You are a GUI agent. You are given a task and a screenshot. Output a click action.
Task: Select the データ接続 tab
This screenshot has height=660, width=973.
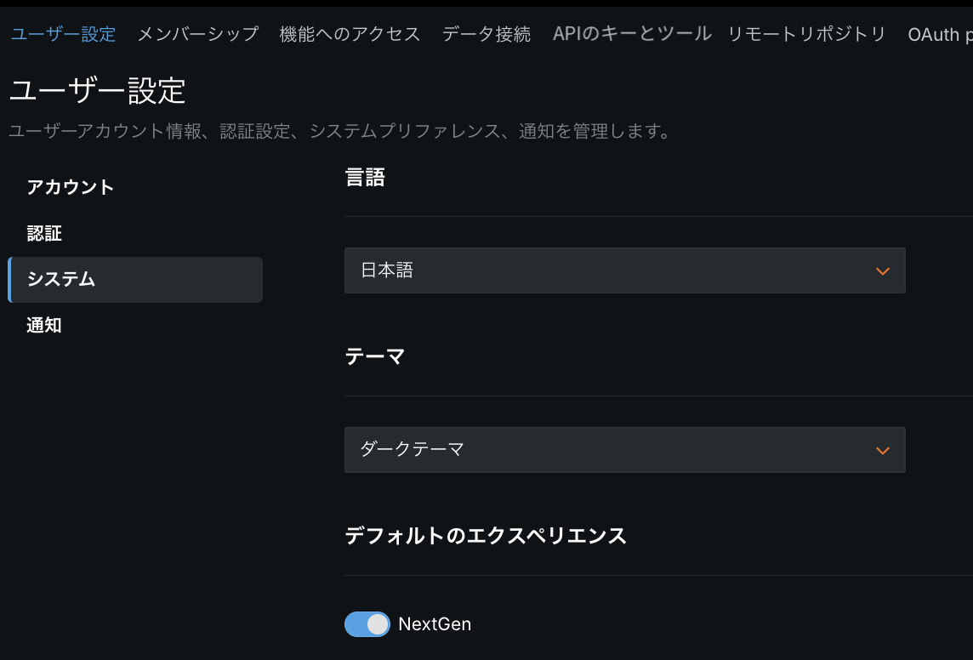coord(486,34)
